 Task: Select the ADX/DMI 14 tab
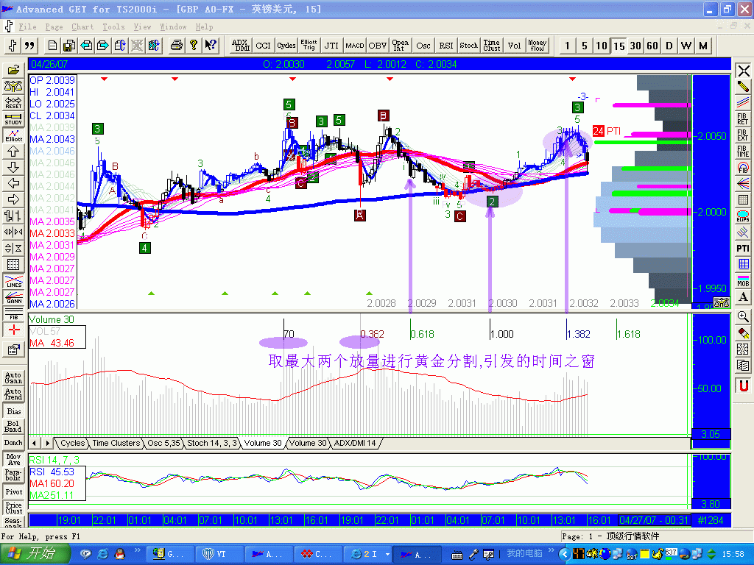(356, 444)
